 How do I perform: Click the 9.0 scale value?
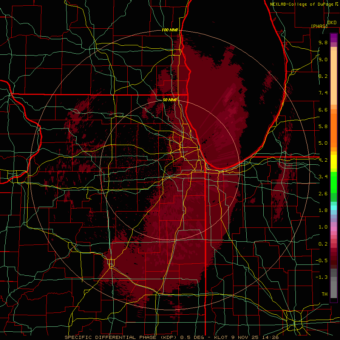point(323,59)
